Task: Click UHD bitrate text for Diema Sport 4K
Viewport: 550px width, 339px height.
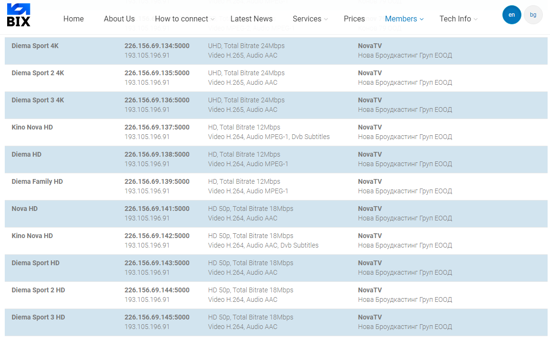Action: [x=246, y=46]
